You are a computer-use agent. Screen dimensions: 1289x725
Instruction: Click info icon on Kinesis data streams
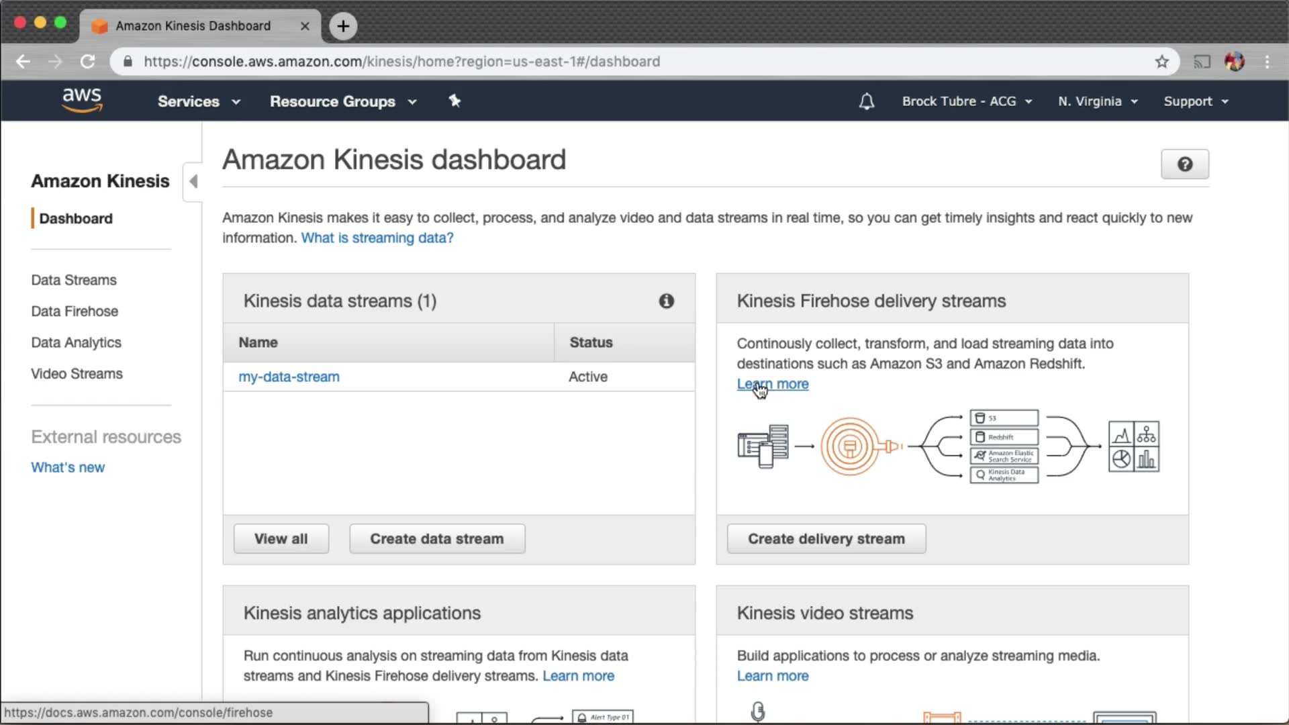pos(666,301)
